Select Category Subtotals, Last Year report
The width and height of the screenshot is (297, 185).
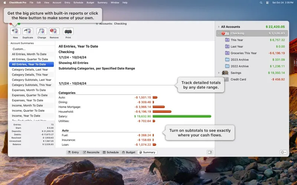coord(32,80)
